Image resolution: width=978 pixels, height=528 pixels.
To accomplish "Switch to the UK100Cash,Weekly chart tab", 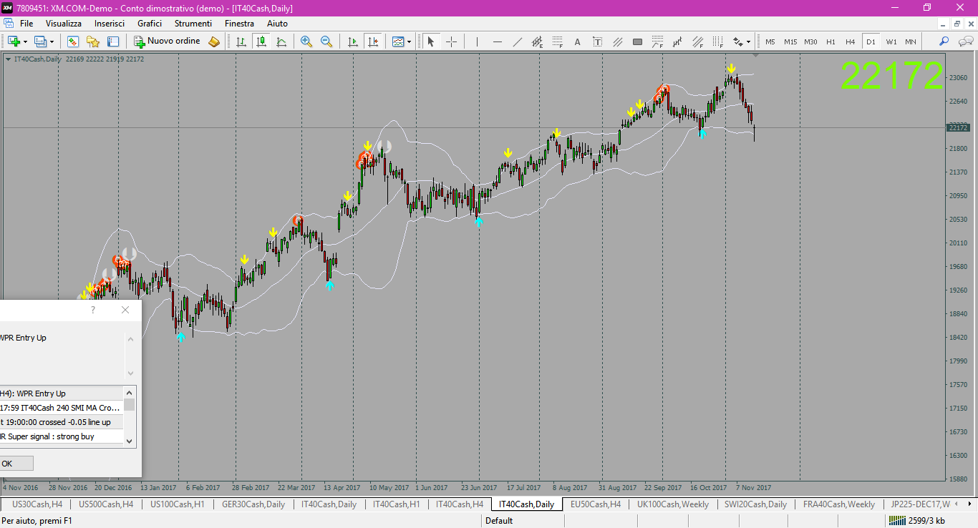I will pos(673,504).
